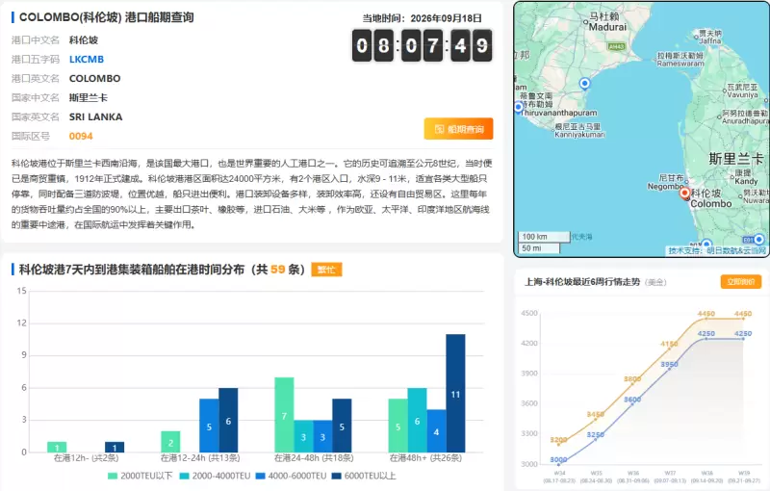Toggle the 2000TEU以下 legend series

140,476
